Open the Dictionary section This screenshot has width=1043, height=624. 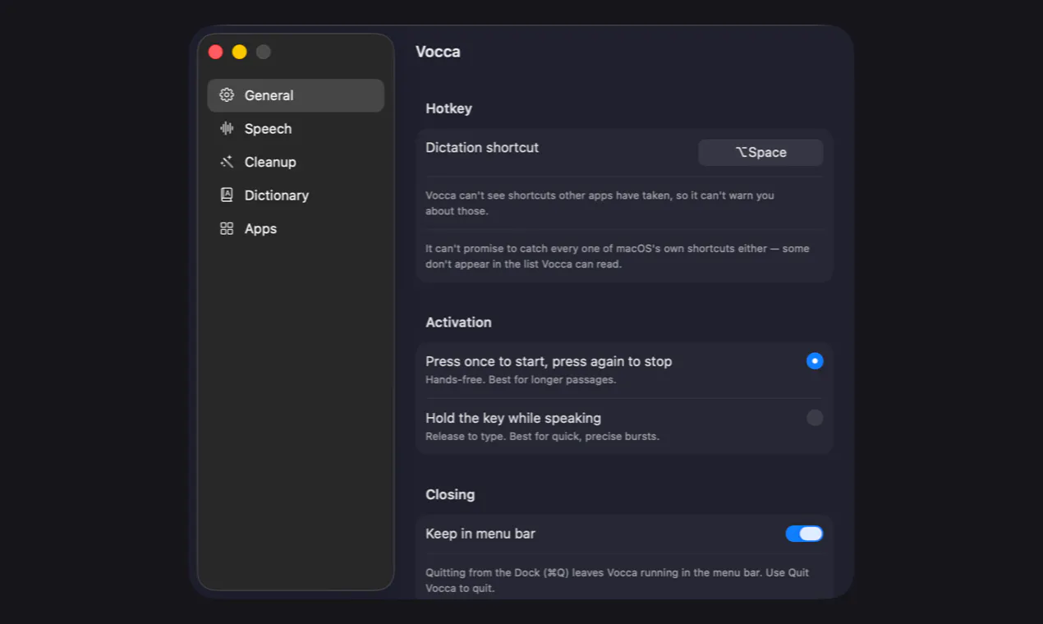[x=296, y=195]
